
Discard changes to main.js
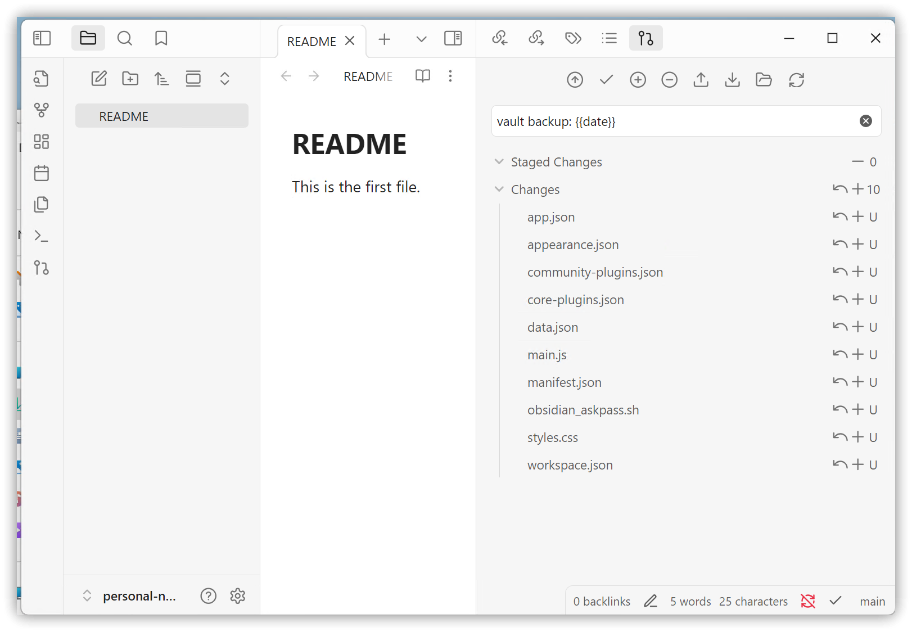(840, 355)
